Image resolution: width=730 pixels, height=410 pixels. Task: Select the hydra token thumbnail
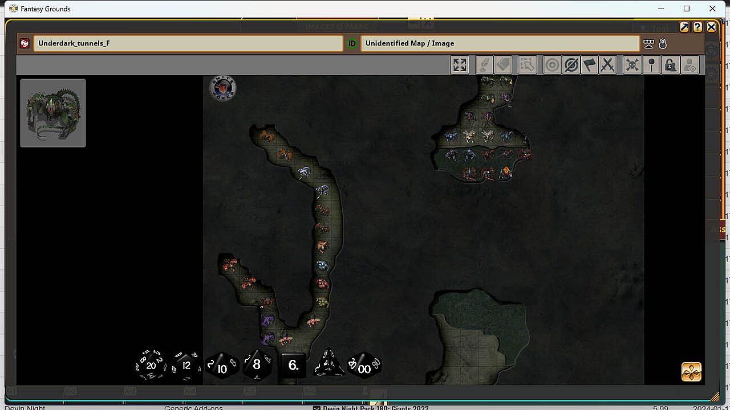(x=53, y=113)
